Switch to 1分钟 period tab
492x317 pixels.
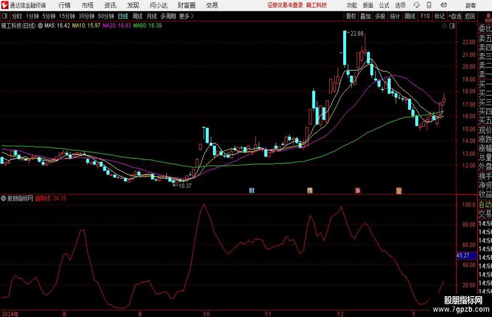click(x=32, y=16)
